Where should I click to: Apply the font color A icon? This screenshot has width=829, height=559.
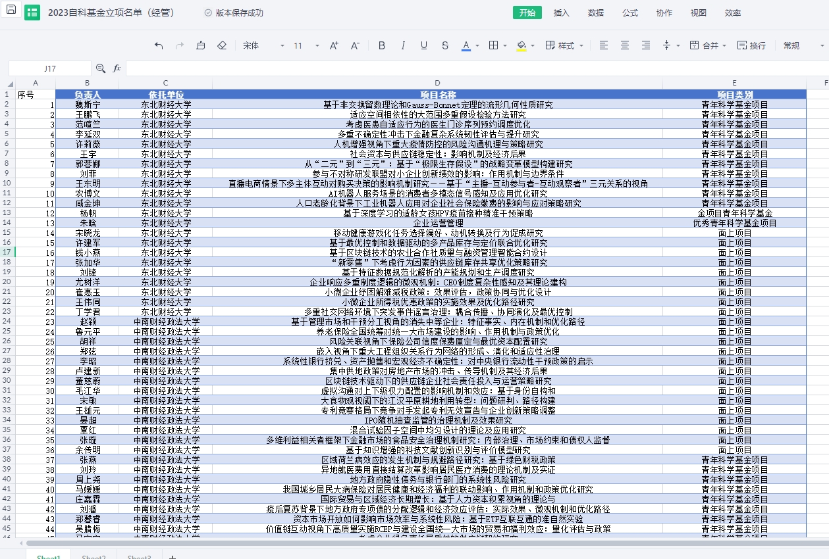tap(466, 45)
